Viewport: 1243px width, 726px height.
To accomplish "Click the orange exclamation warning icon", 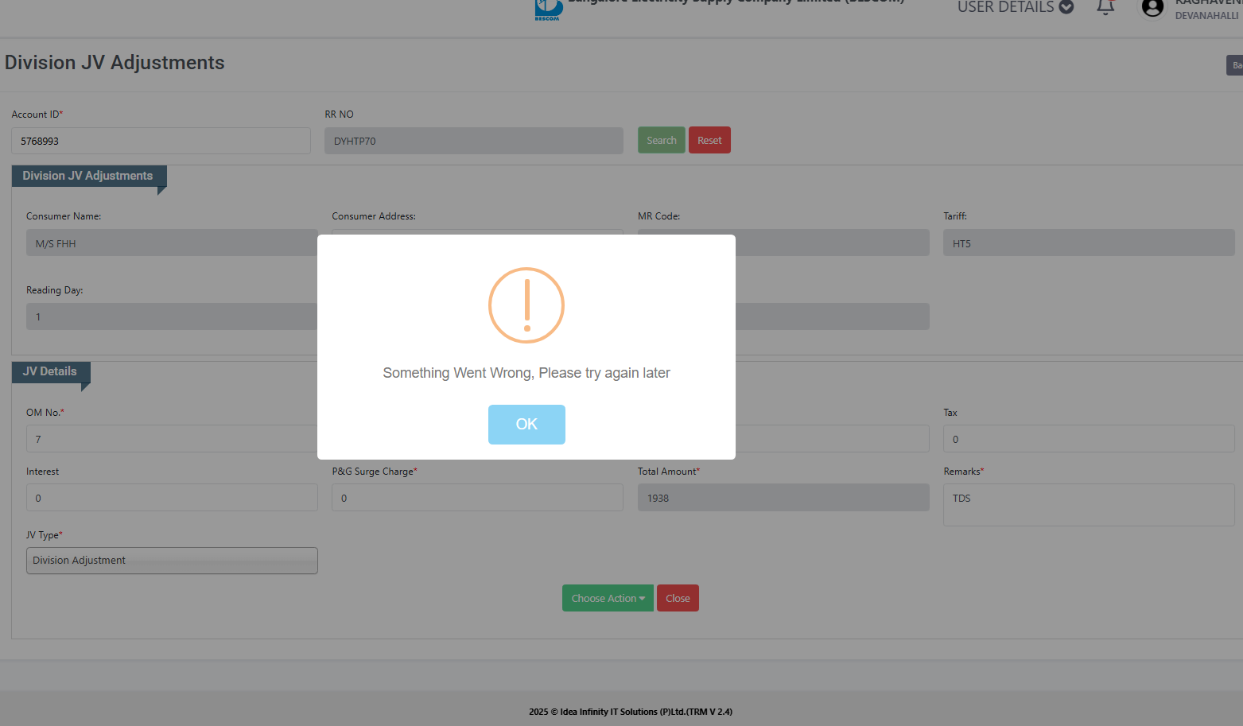I will click(526, 305).
